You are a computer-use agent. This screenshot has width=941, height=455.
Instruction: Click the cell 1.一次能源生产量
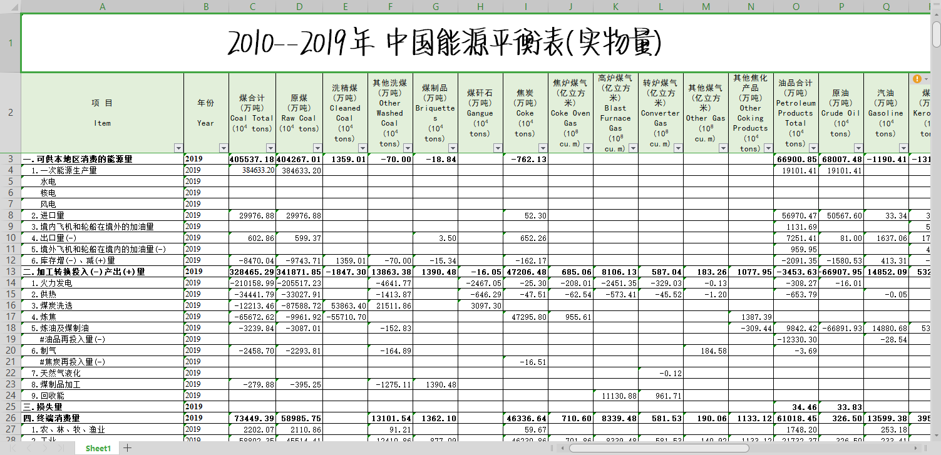pyautogui.click(x=102, y=170)
